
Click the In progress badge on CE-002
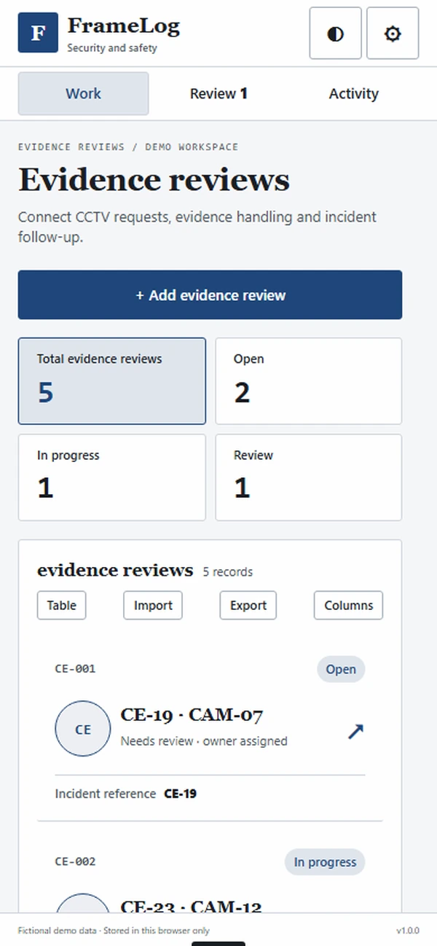pos(325,862)
